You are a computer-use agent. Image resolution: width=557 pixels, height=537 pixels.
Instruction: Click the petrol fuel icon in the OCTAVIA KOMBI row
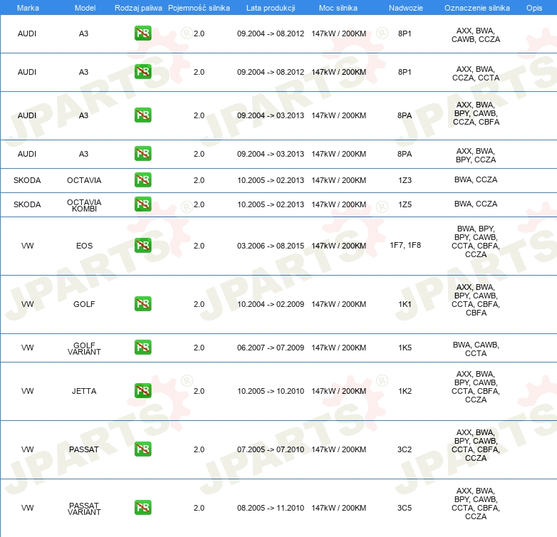[x=142, y=204]
